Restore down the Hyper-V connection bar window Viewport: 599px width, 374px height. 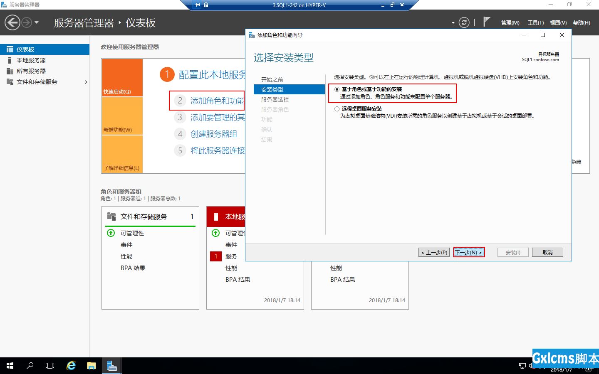392,5
